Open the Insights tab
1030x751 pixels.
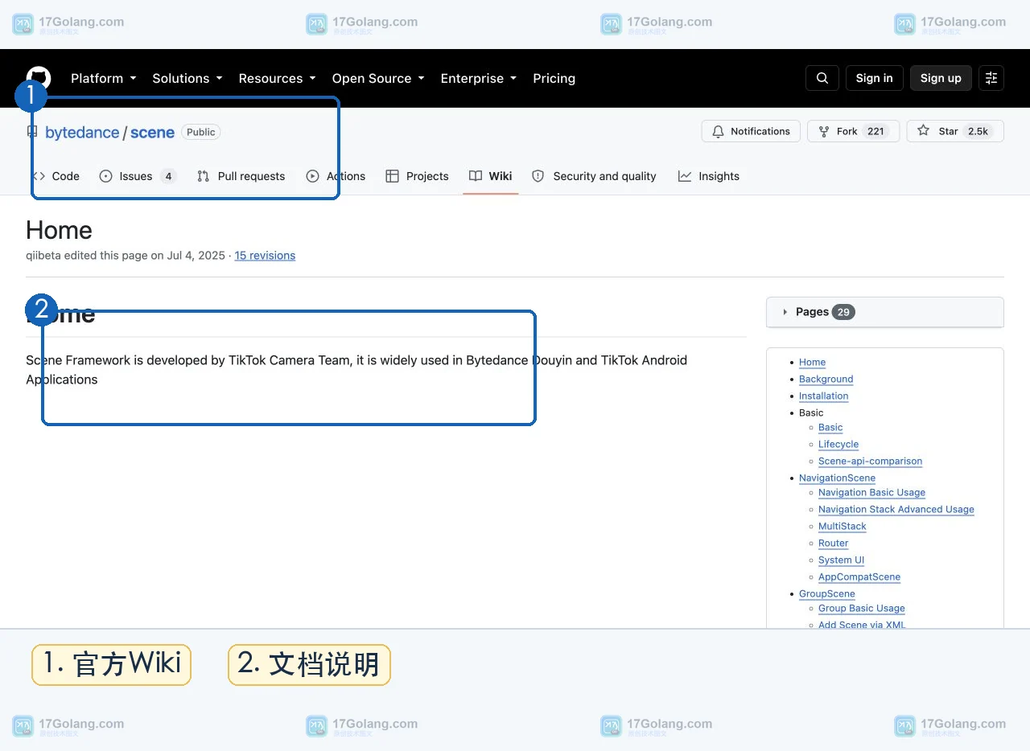(709, 176)
